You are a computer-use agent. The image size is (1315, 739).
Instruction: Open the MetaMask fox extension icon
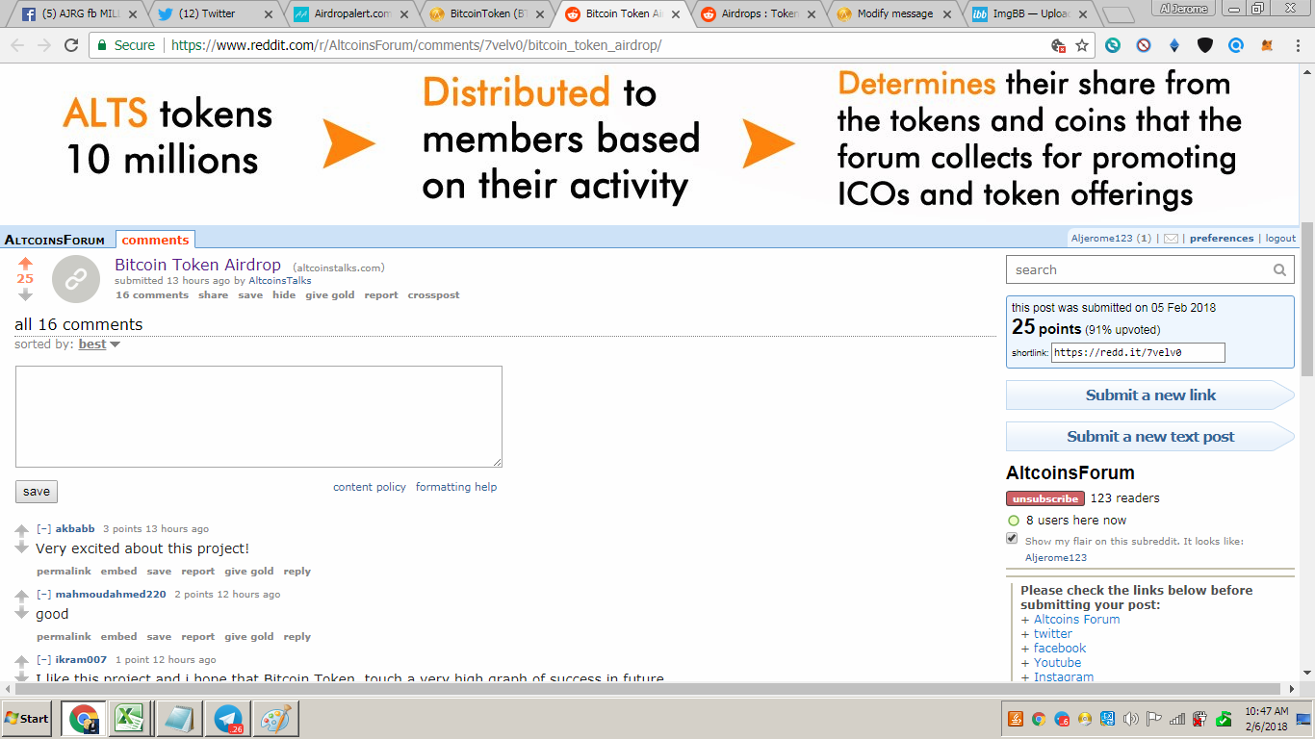point(1268,45)
